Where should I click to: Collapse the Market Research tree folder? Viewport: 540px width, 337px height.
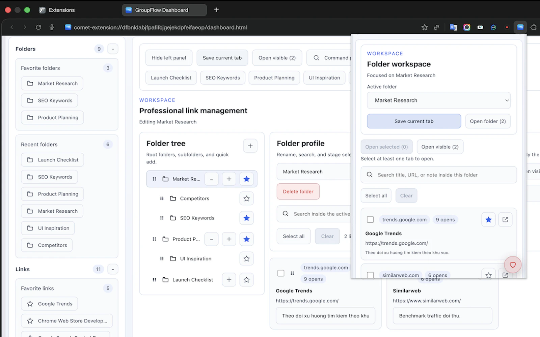[211, 179]
